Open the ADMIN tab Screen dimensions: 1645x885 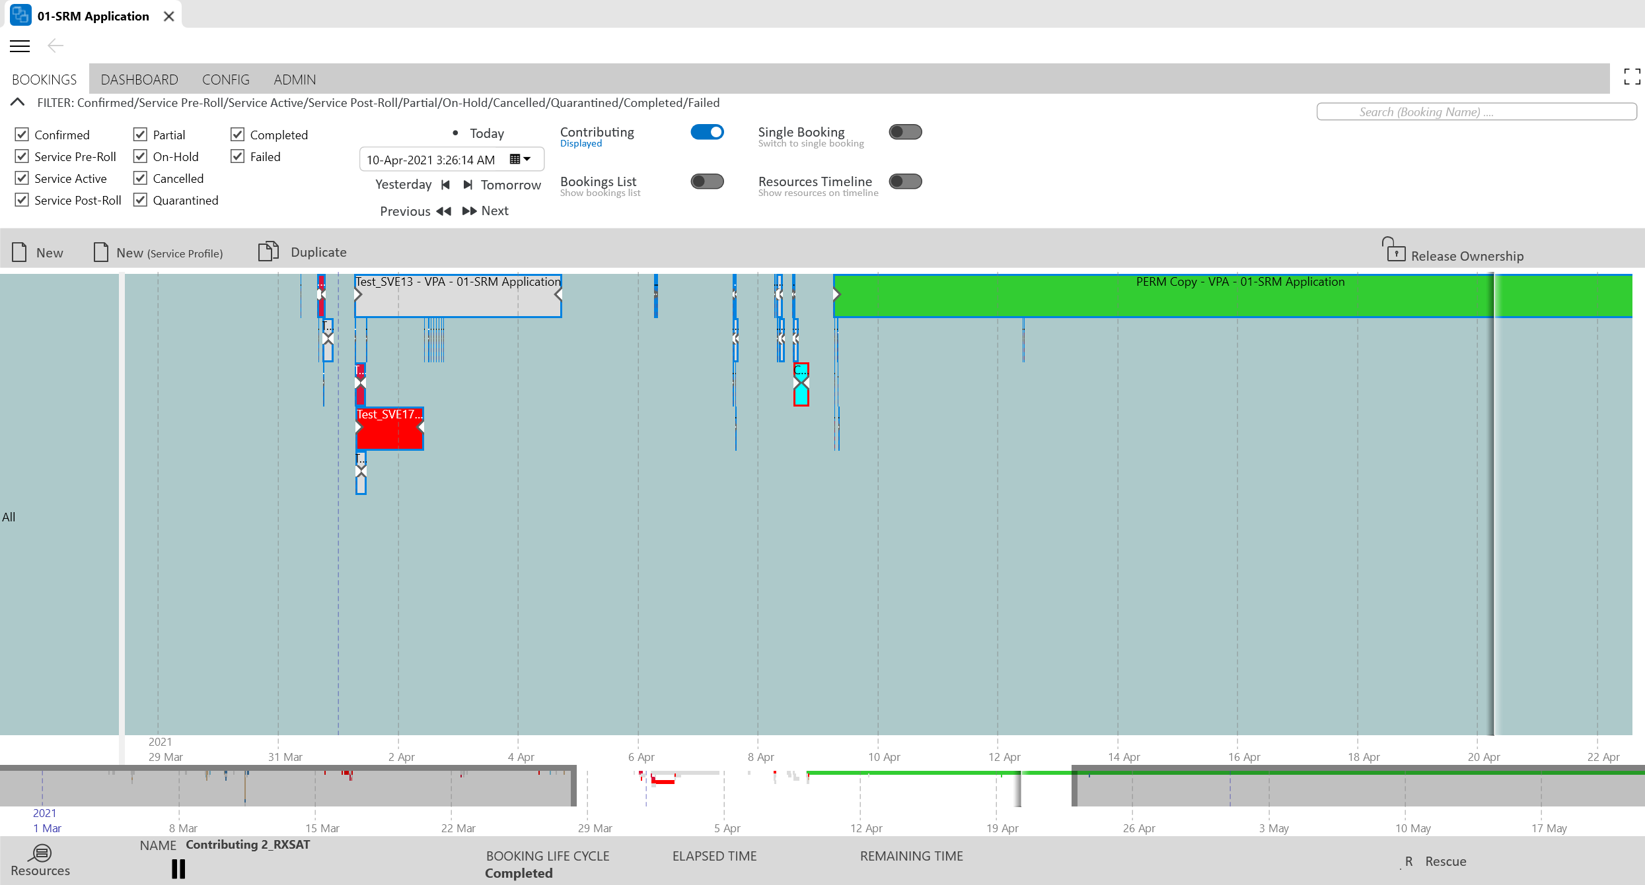tap(294, 79)
